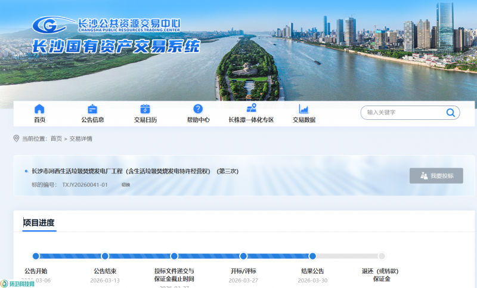Type in the 输入关键字 search field

tap(402, 113)
